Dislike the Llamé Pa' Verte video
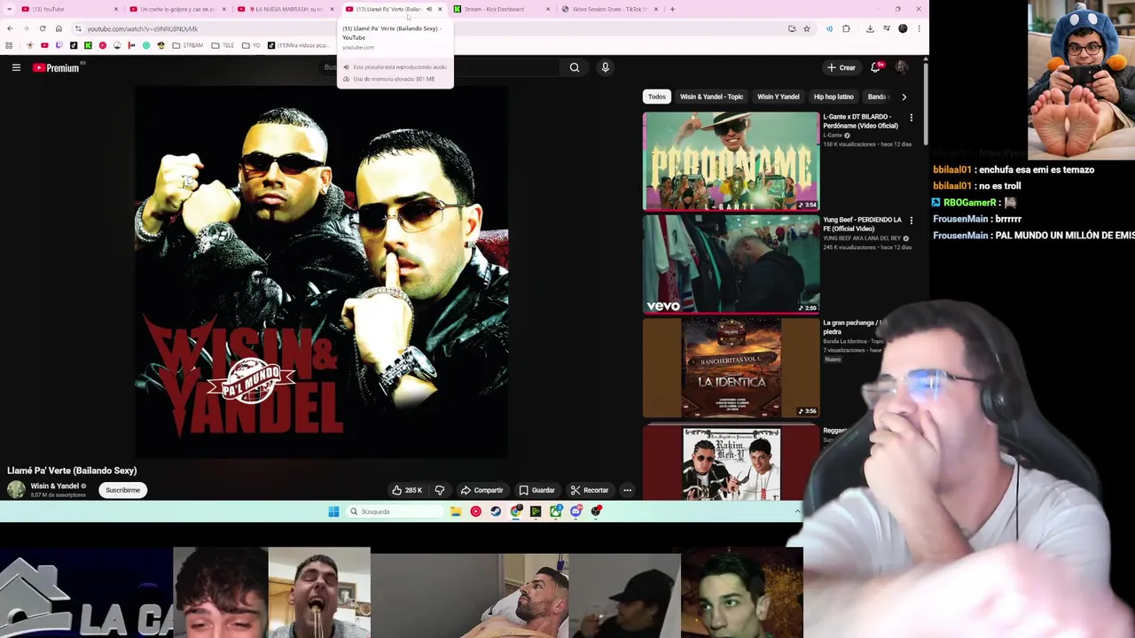 coord(440,490)
